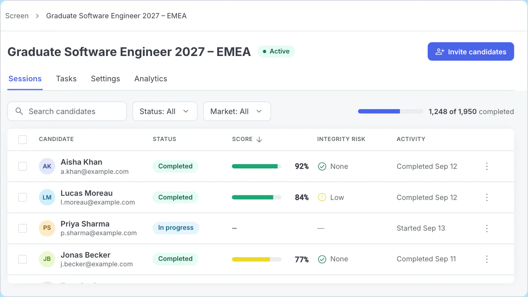Click the Activity column header

coord(411,139)
